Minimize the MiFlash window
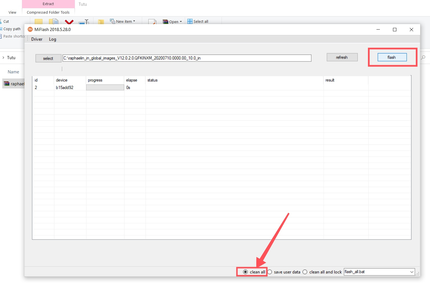Image resolution: width=430 pixels, height=285 pixels. (x=378, y=30)
